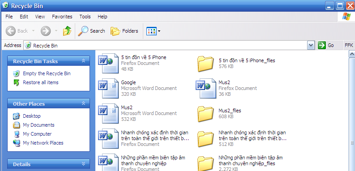Open My Computer link
Viewport: 355px width, 171px height.
pyautogui.click(x=37, y=134)
